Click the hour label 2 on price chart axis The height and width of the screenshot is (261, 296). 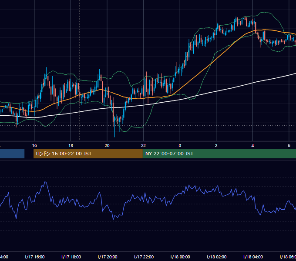click(x=216, y=146)
